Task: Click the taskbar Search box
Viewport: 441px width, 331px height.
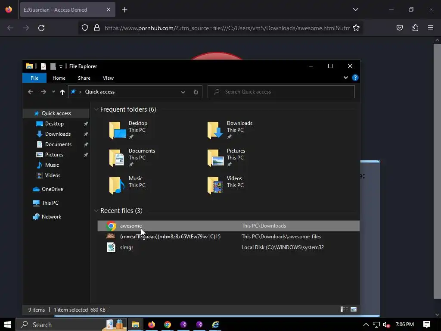Action: coord(71,325)
